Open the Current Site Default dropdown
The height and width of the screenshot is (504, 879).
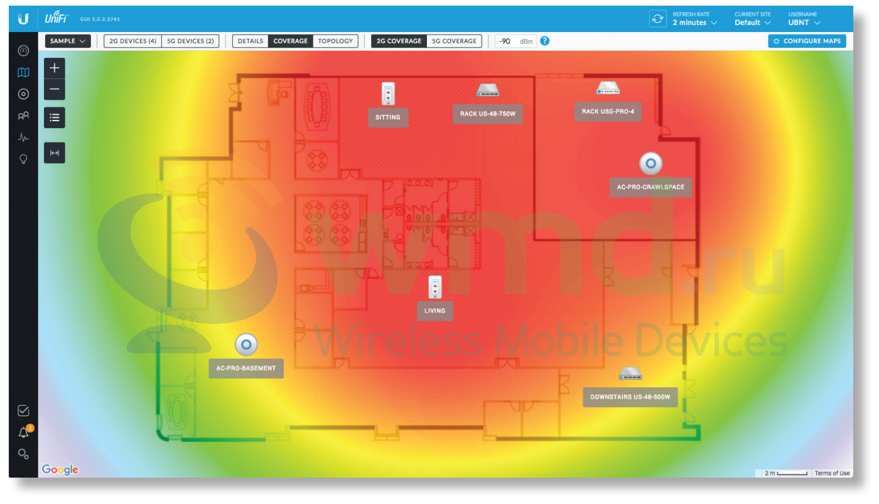[752, 19]
